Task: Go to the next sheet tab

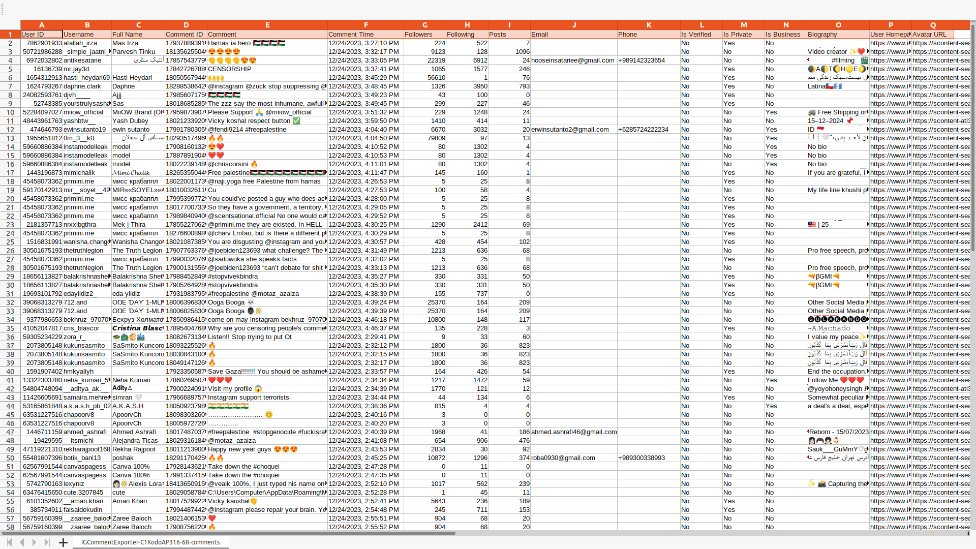Action: [34, 542]
